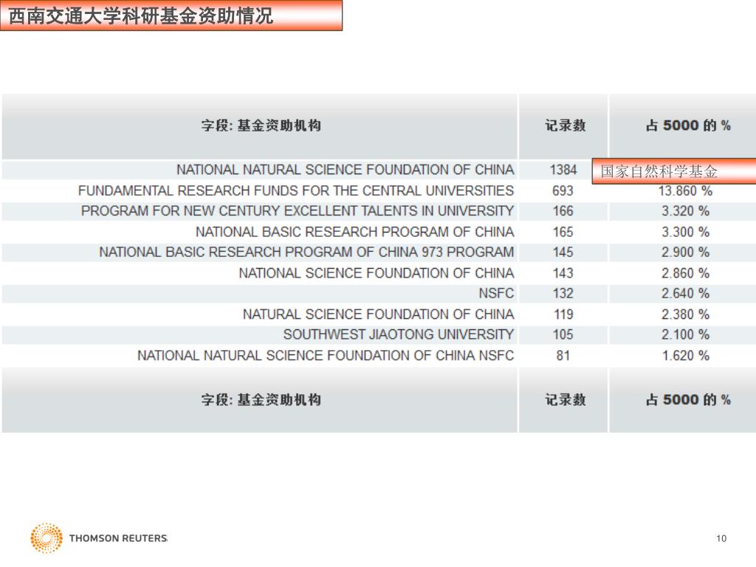Select NATURAL SCIENCE FOUNDATION OF CHINA, 119 records
Viewport: 756px width, 567px height.
pyautogui.click(x=379, y=315)
